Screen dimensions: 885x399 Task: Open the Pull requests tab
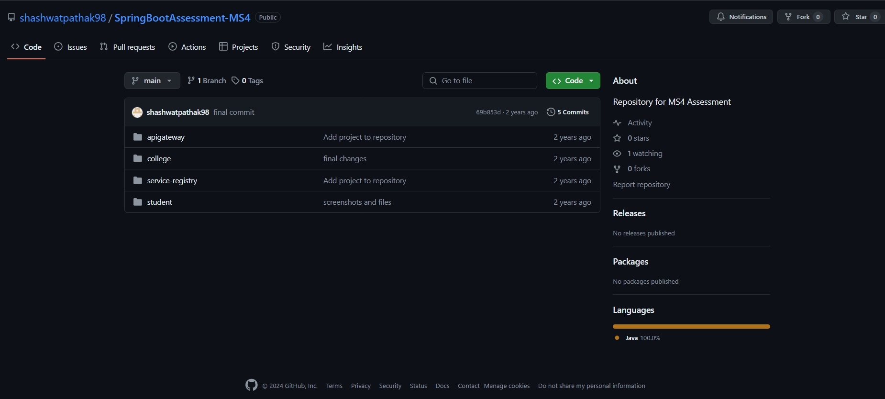click(127, 47)
